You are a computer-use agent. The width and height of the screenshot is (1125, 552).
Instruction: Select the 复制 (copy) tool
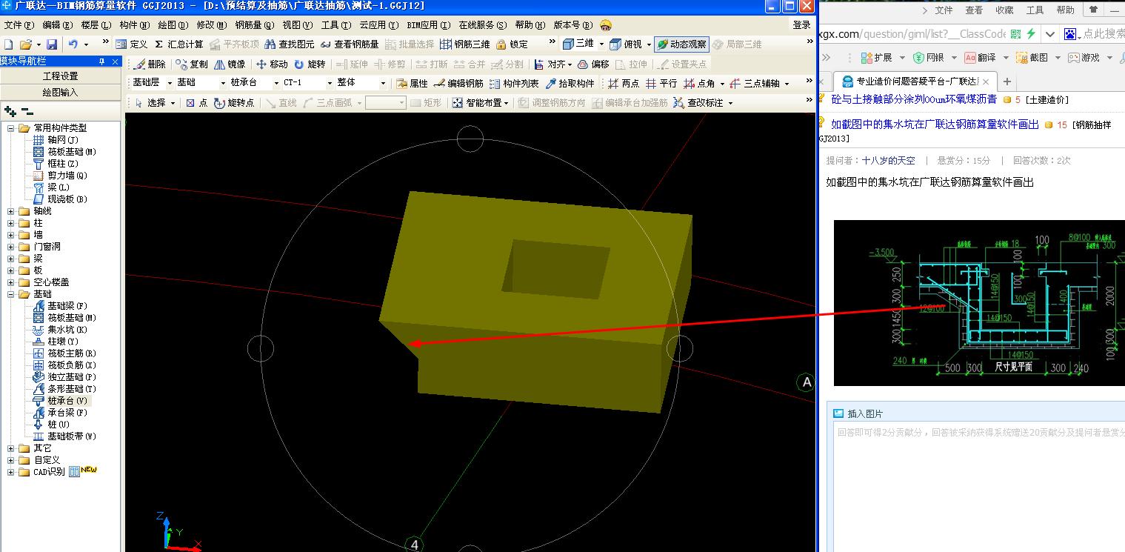click(193, 64)
